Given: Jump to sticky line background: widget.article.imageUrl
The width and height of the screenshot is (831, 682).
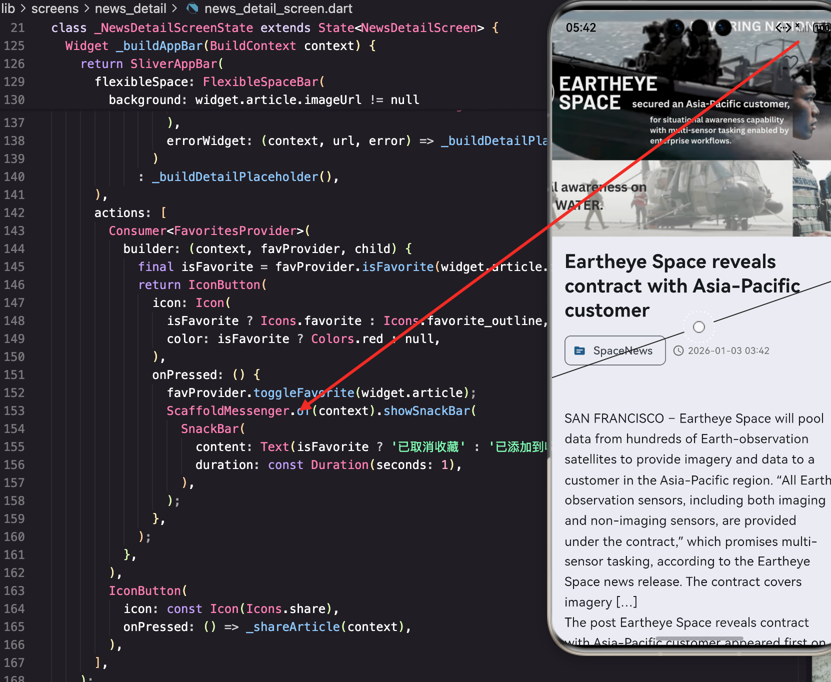Looking at the screenshot, I should (x=264, y=99).
